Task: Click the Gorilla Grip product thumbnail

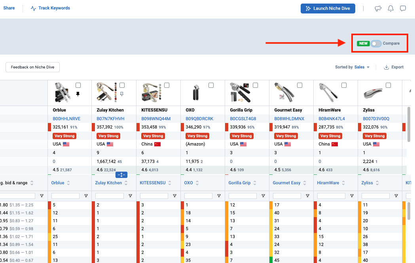Action: [x=239, y=93]
